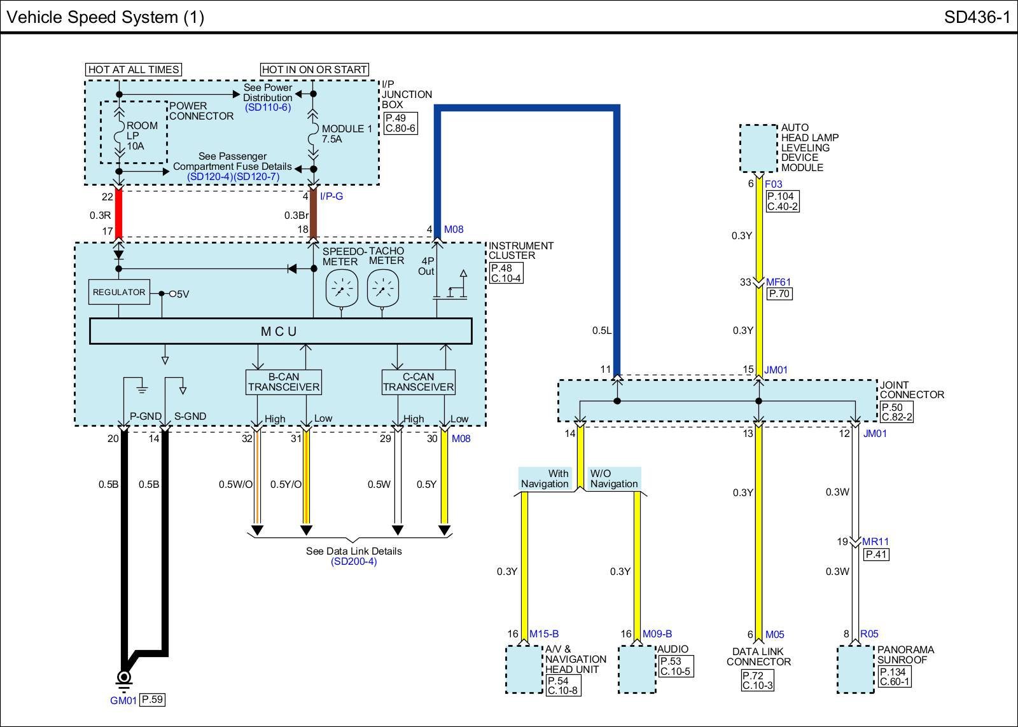Follow the SD200-4 data link reference
This screenshot has width=1018, height=727.
point(354,562)
